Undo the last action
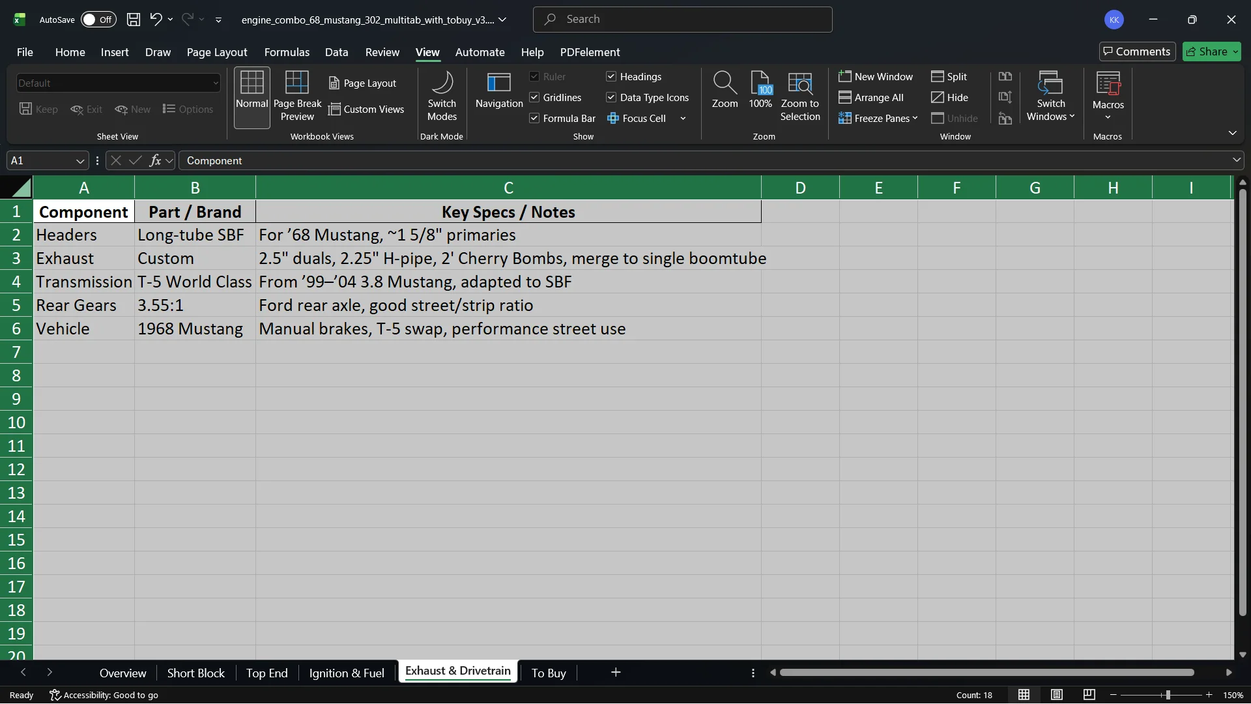Viewport: 1251px width, 704px height. pyautogui.click(x=155, y=20)
